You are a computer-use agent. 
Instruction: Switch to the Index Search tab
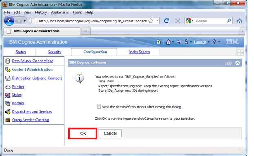139,52
